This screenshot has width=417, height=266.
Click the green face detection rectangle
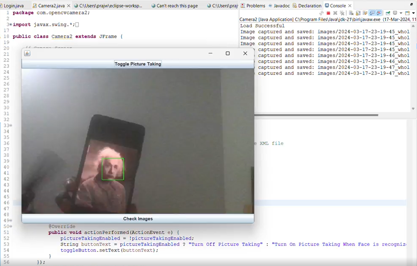point(113,169)
